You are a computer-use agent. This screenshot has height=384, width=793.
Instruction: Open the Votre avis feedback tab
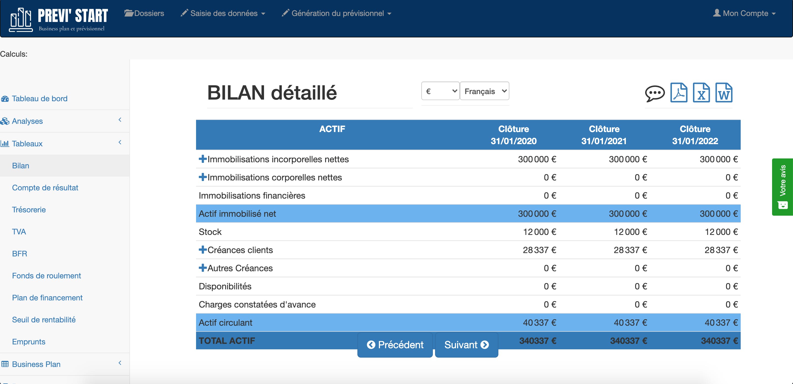(x=782, y=186)
